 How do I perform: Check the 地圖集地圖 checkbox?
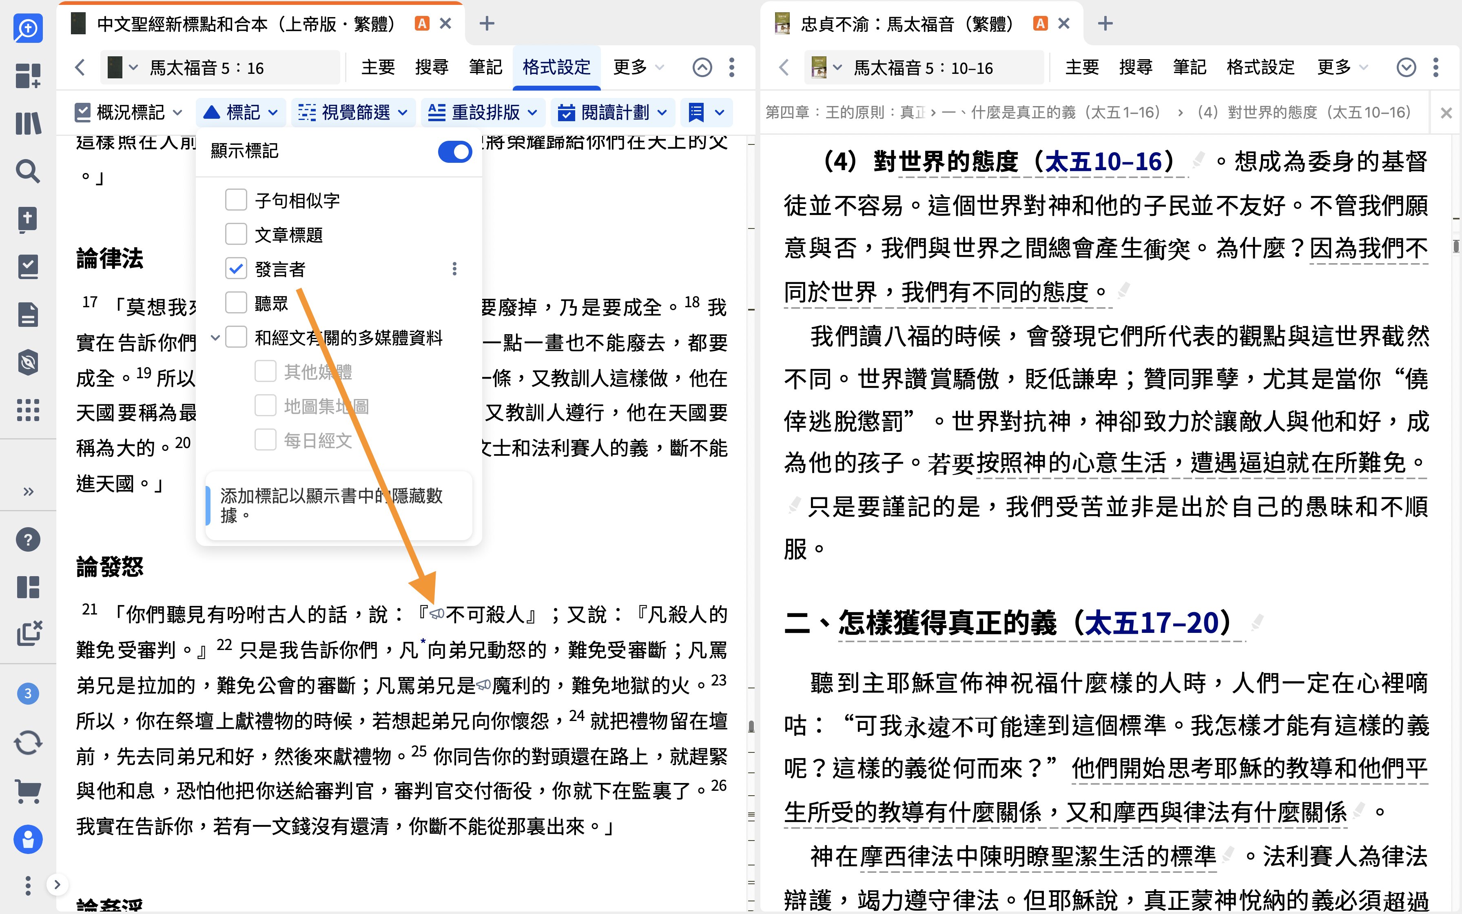(265, 406)
